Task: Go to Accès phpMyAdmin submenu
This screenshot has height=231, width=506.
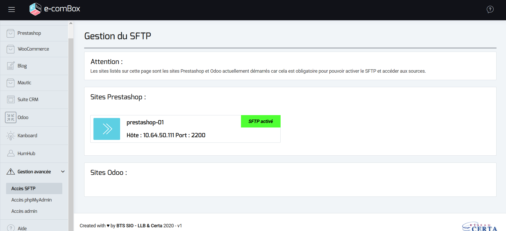Action: click(x=31, y=200)
